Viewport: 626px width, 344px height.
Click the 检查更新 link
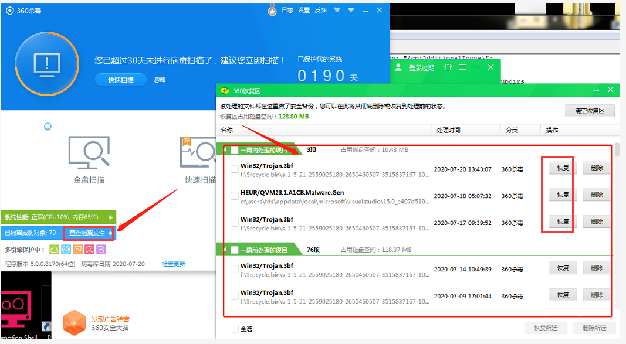(x=173, y=264)
